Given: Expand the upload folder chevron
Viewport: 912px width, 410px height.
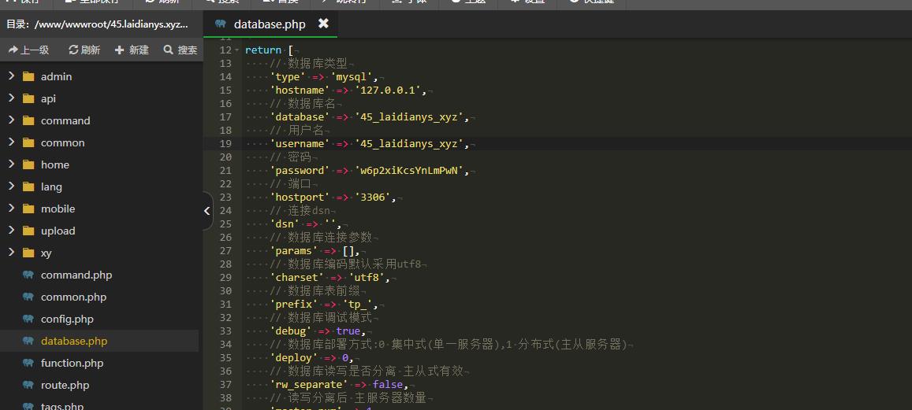Looking at the screenshot, I should [x=11, y=231].
